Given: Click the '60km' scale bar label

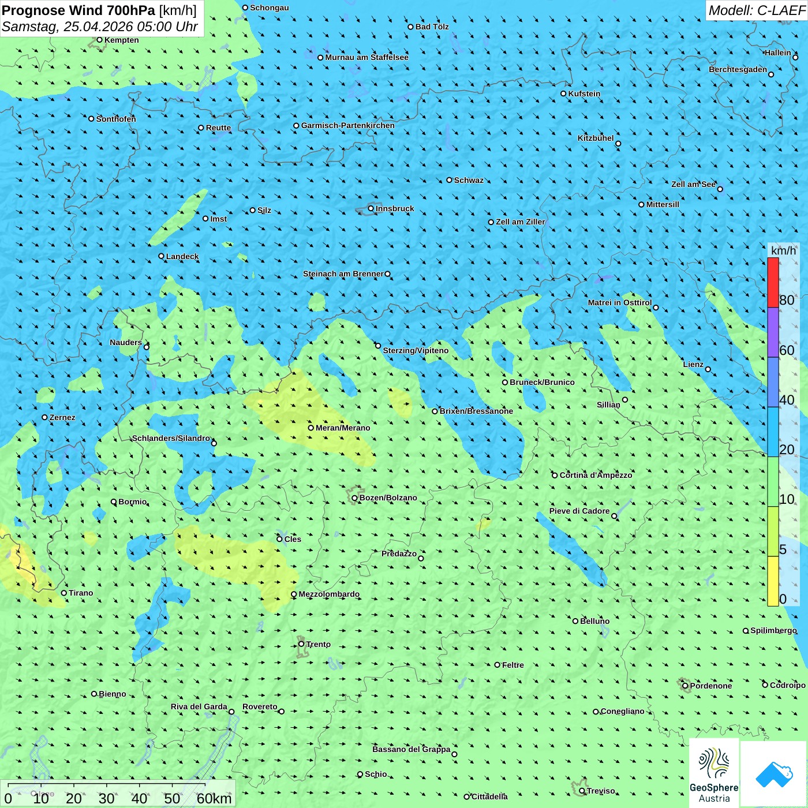Looking at the screenshot, I should click(214, 798).
